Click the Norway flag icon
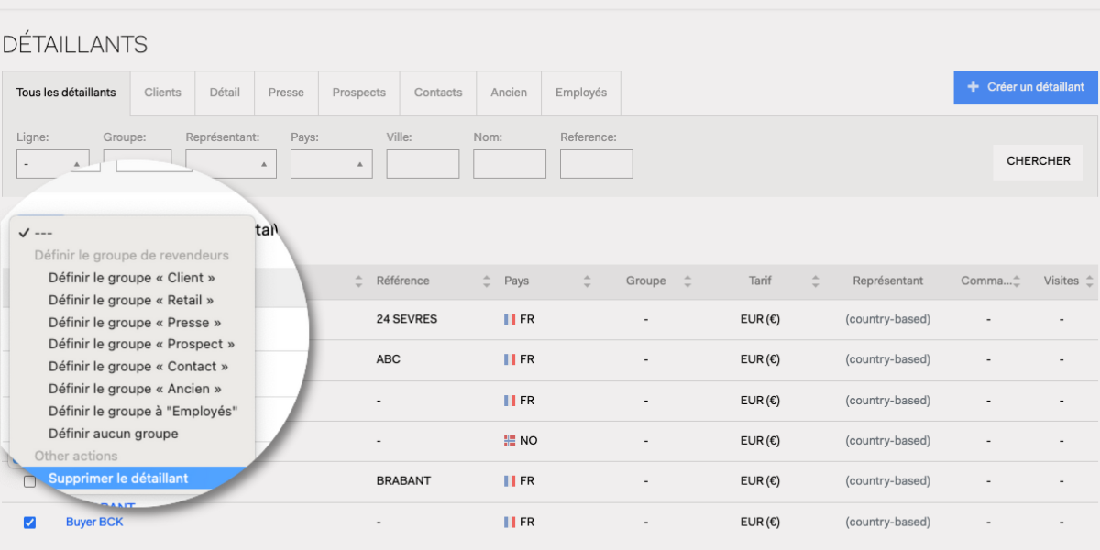 510,441
